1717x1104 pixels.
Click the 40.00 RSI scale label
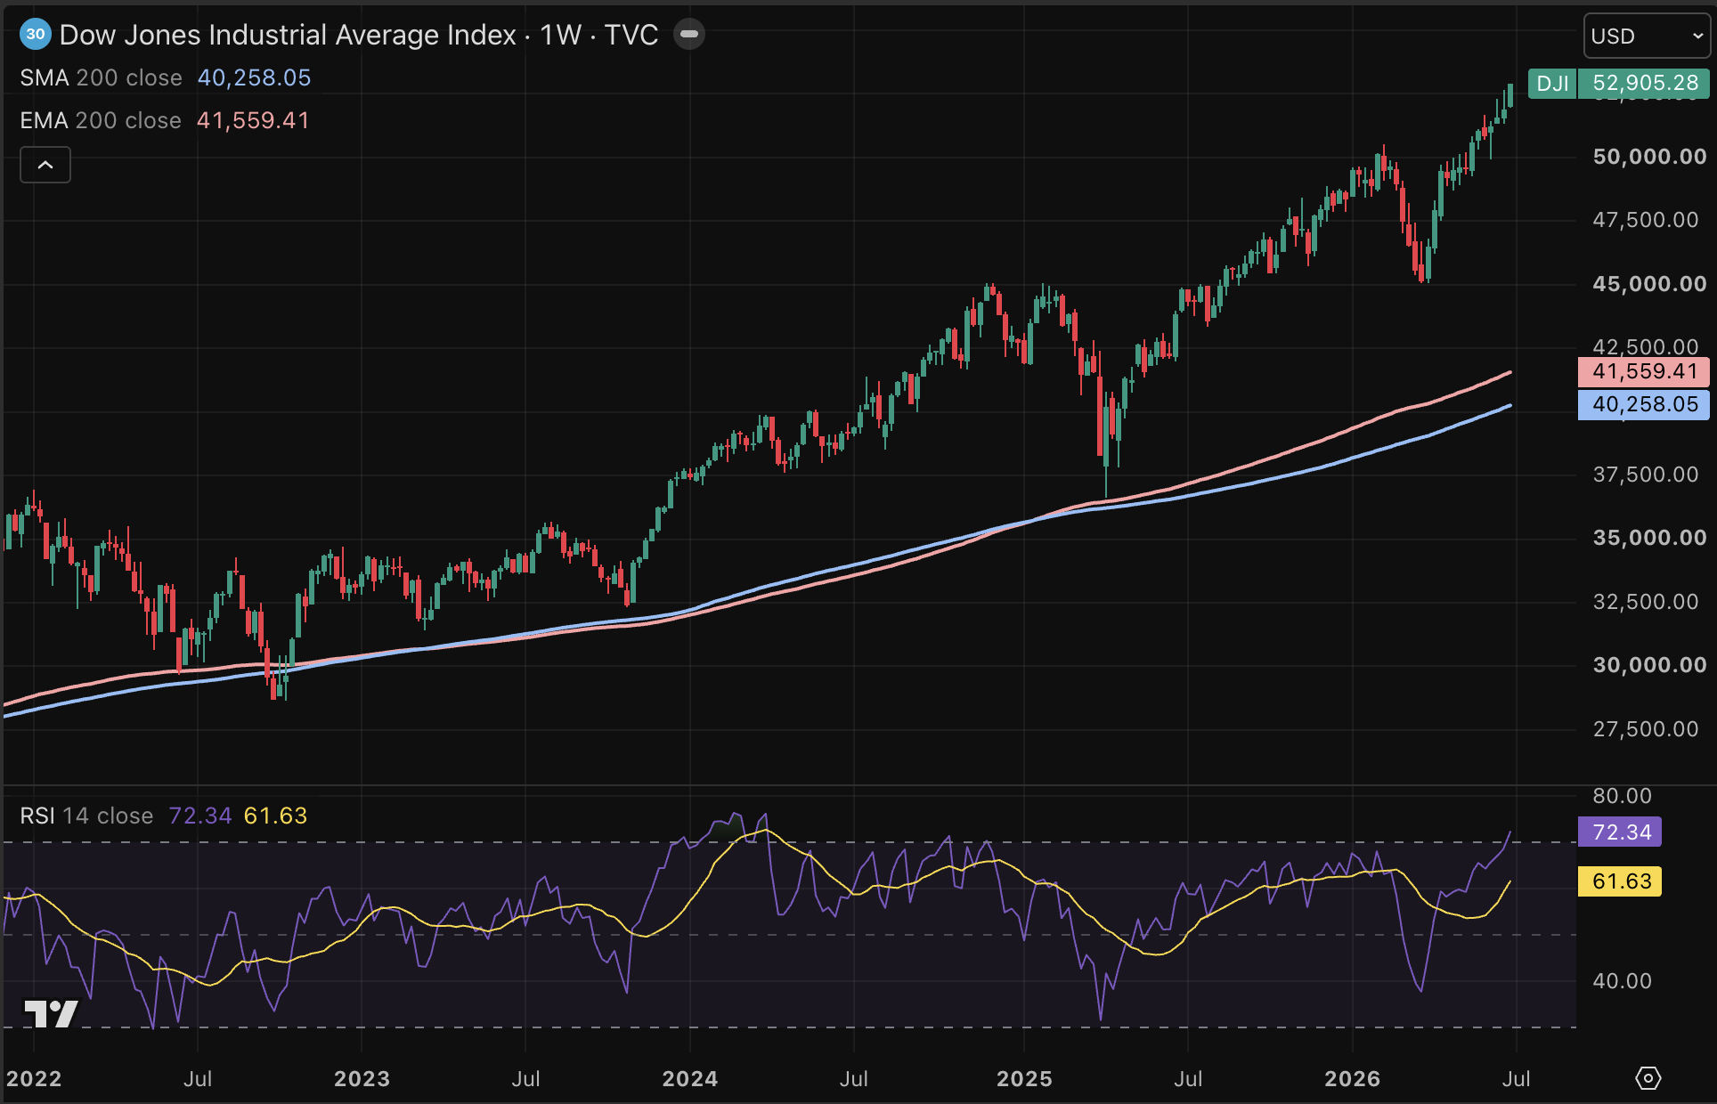click(1622, 981)
